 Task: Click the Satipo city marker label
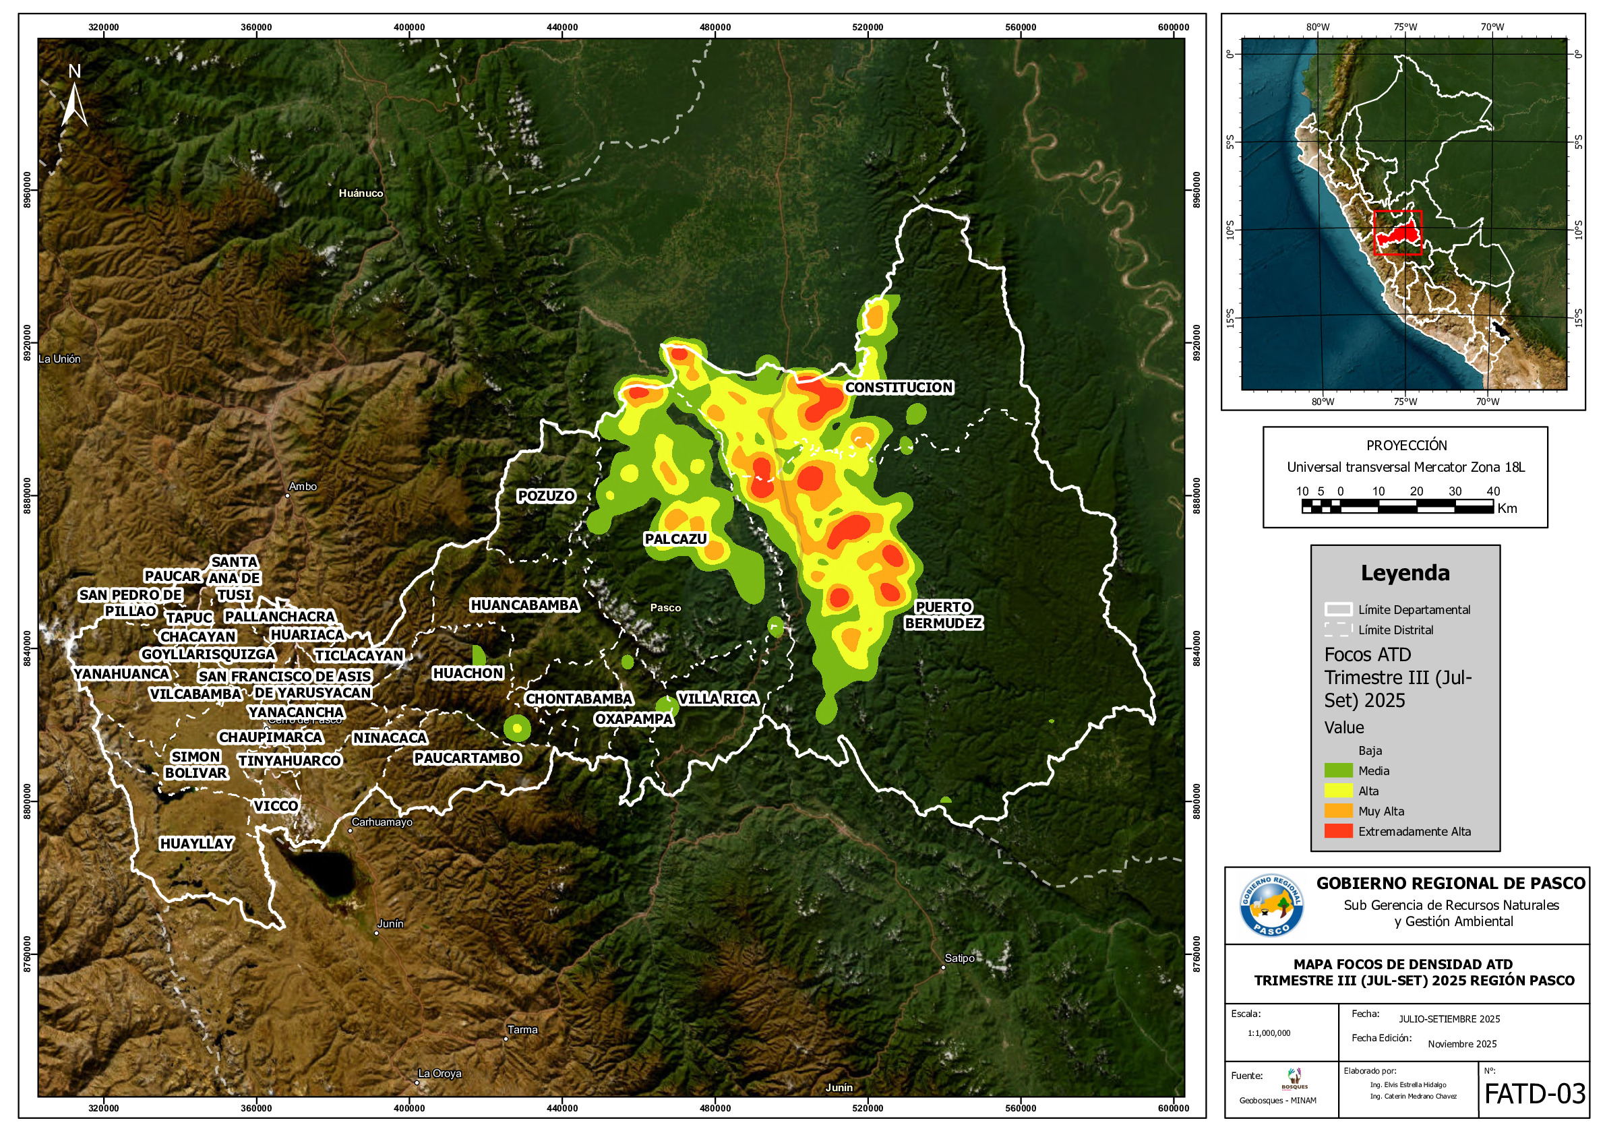click(x=959, y=958)
